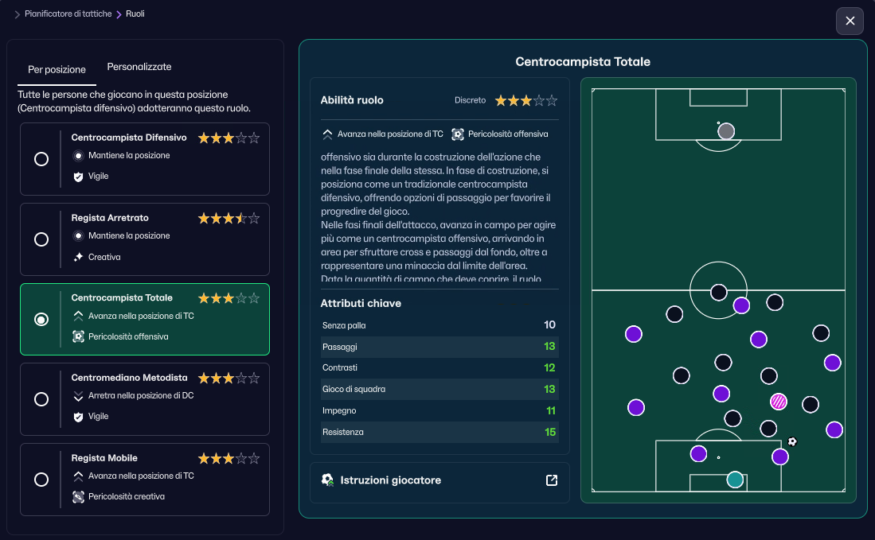Click the double-chevron Avanza icon in Regista Mobile
Image resolution: width=875 pixels, height=540 pixels.
click(x=78, y=476)
